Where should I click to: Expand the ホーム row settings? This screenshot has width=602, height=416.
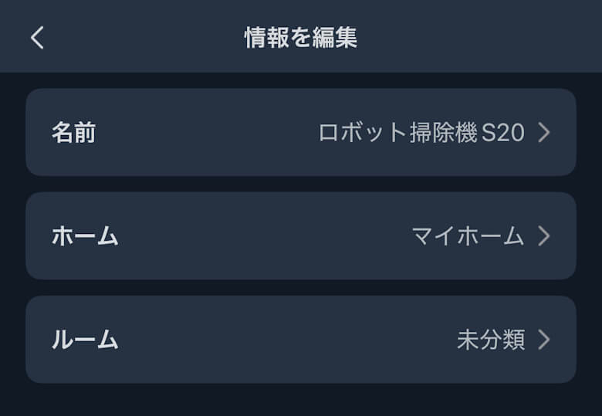[301, 236]
